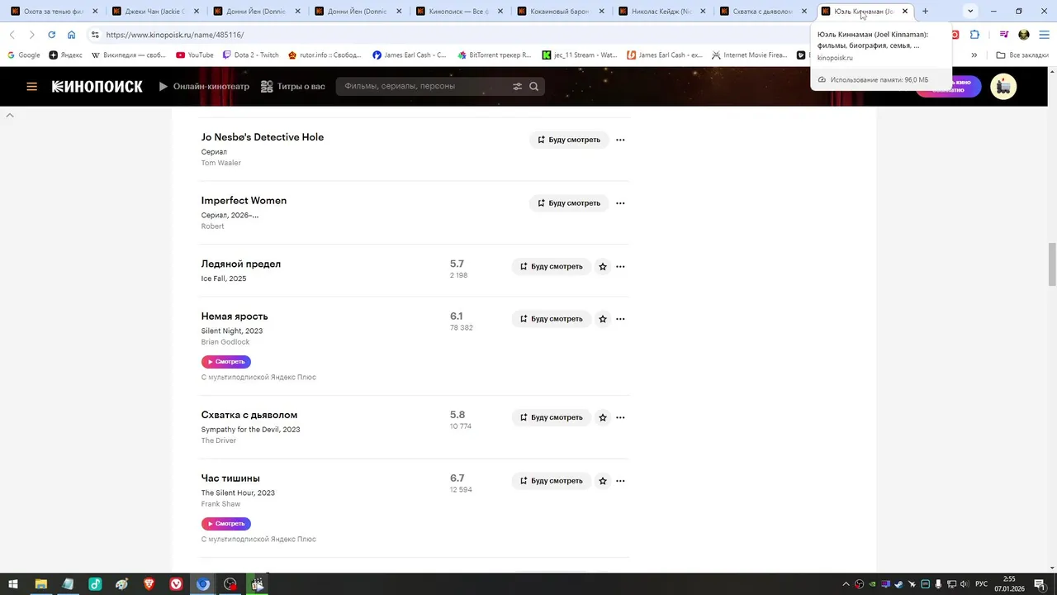1057x595 pixels.
Task: Open Все закладки bookmarks folder
Action: (x=1022, y=55)
